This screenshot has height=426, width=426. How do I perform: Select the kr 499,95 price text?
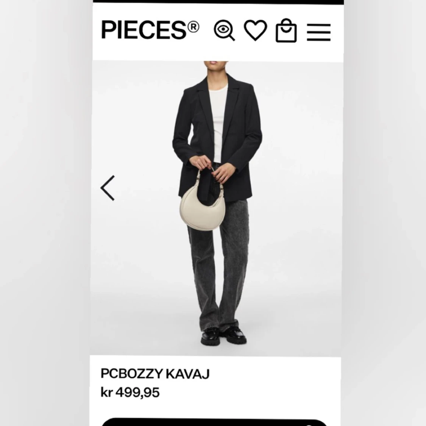pyautogui.click(x=130, y=392)
